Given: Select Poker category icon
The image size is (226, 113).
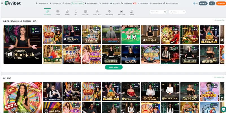Looking at the screenshot, I should pyautogui.click(x=132, y=12).
